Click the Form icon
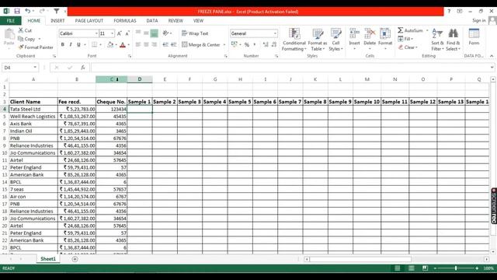This screenshot has width=497, height=280. tap(474, 33)
